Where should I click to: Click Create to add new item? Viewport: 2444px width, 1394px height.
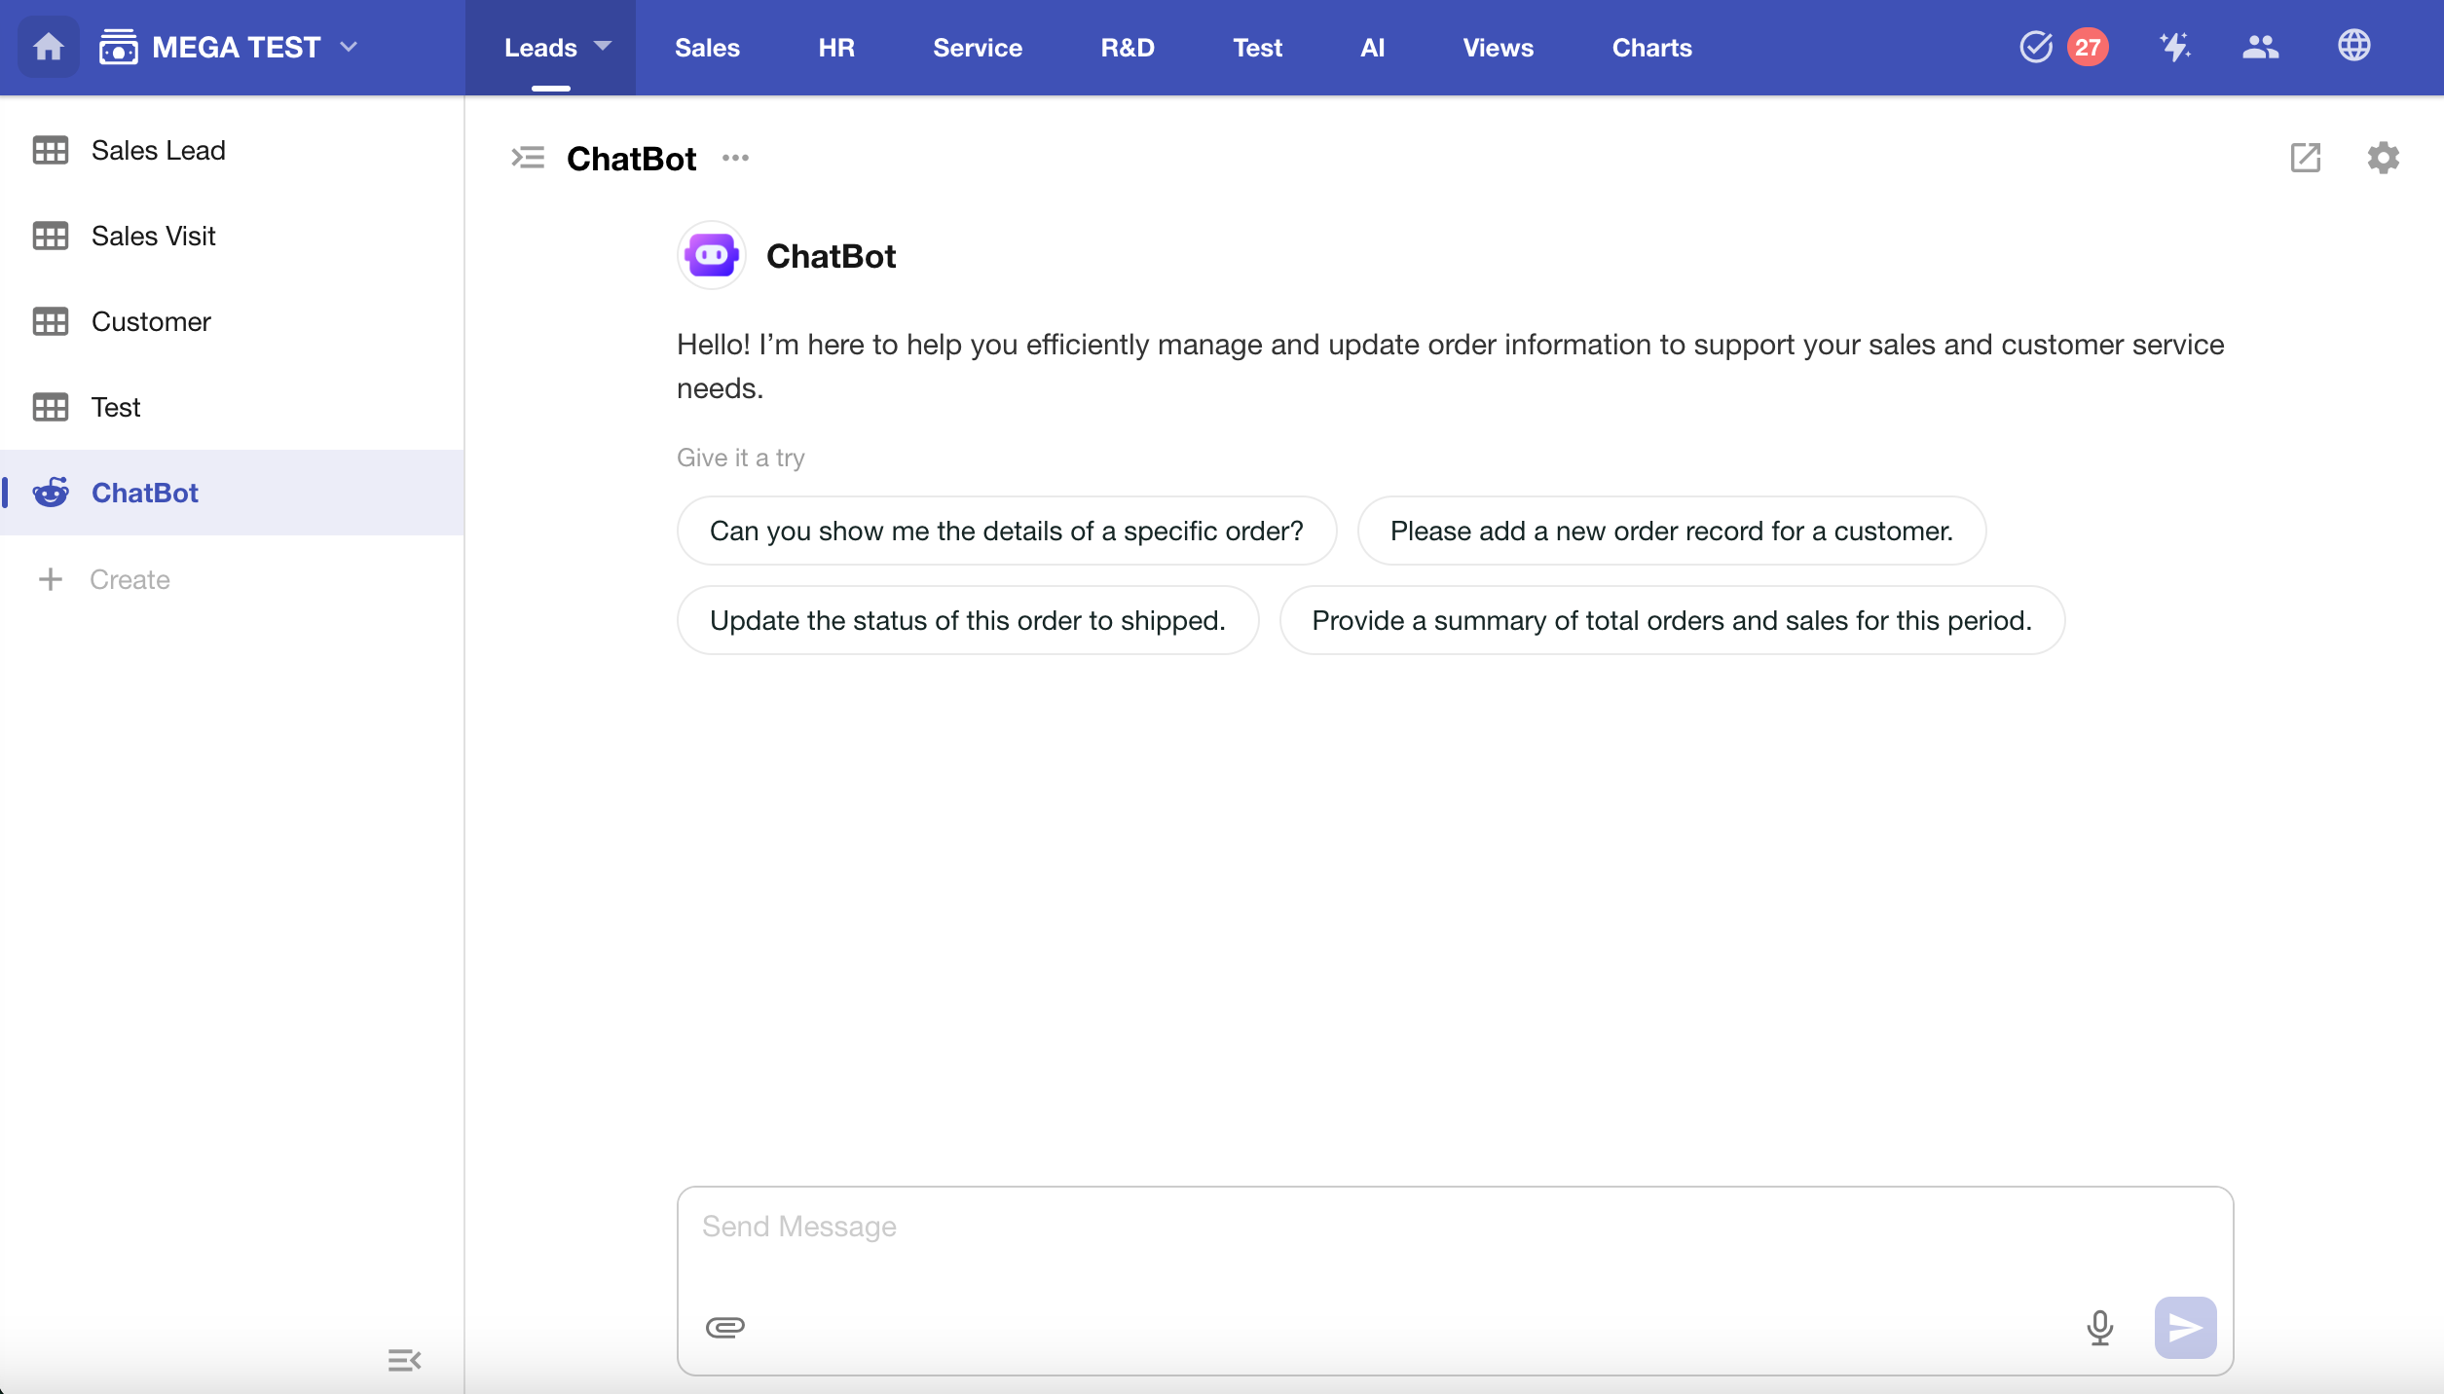pyautogui.click(x=129, y=579)
